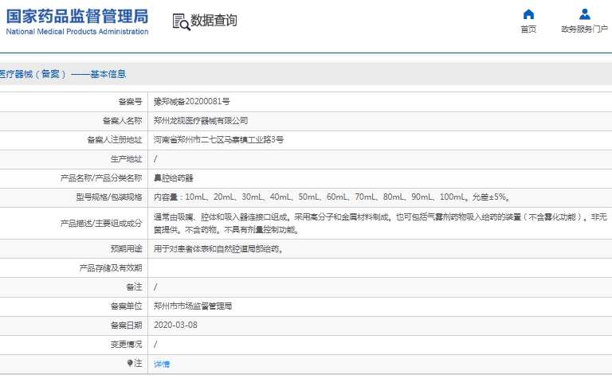Click the 产品名称/产品分类名称 label
The width and height of the screenshot is (612, 382).
point(101,178)
